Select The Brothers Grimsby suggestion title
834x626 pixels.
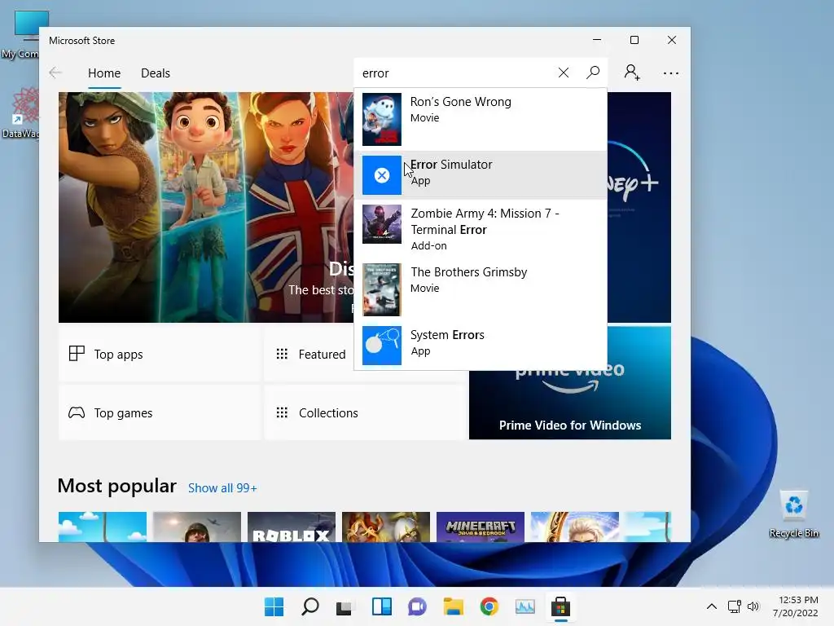pyautogui.click(x=468, y=272)
